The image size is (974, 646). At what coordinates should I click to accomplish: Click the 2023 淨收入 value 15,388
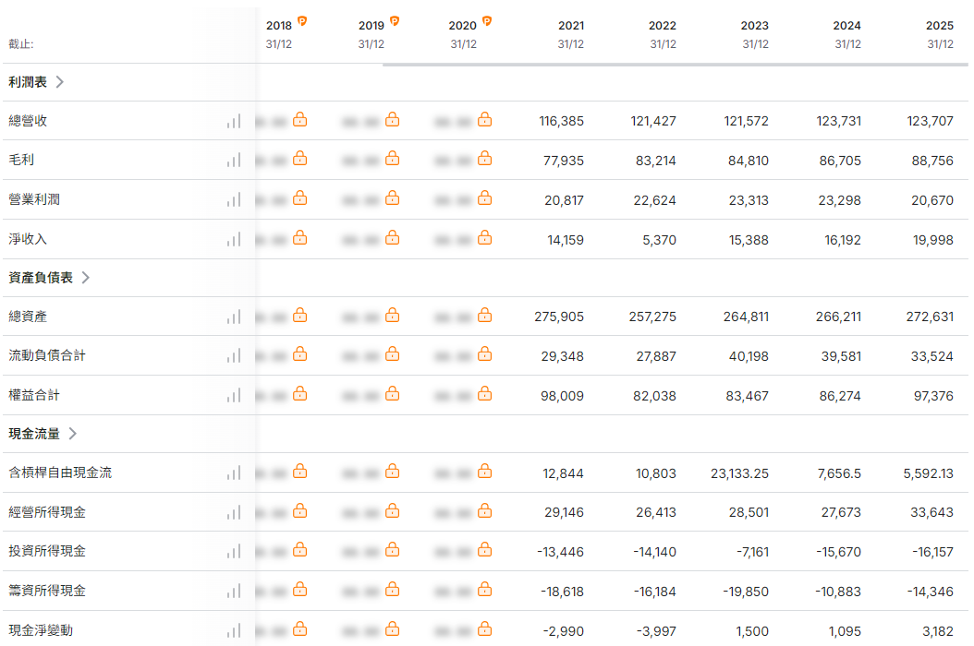coord(749,240)
